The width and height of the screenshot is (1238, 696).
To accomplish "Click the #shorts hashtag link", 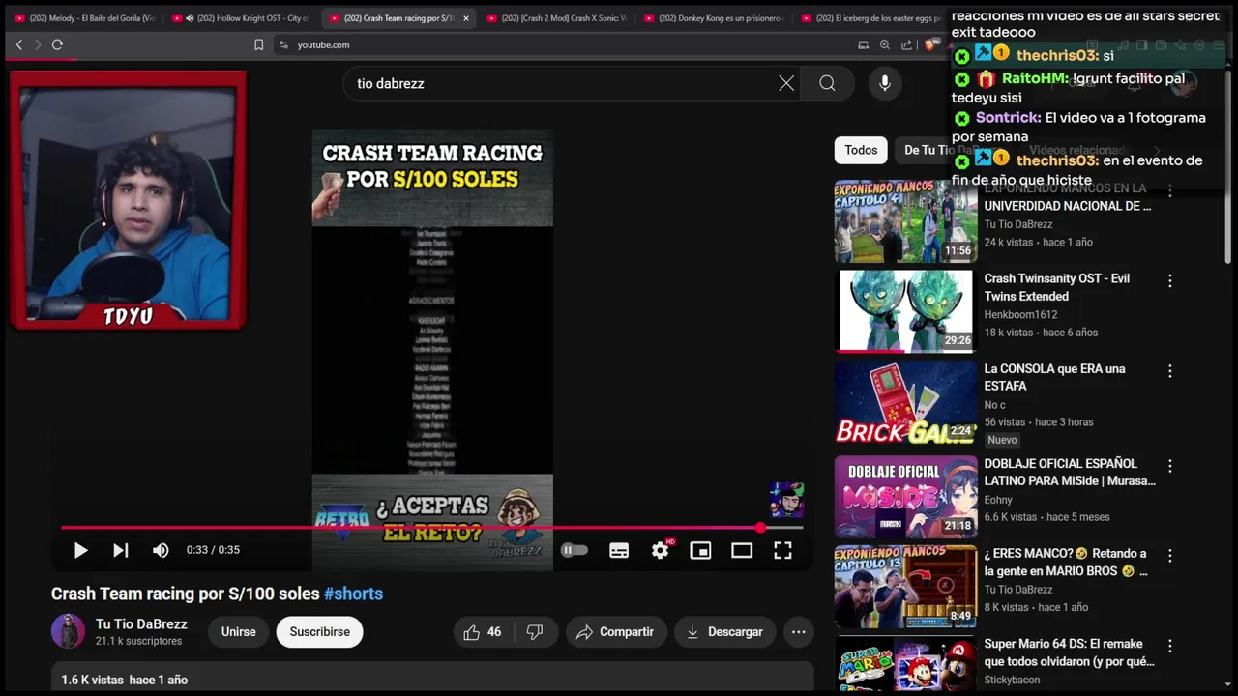I will 353,594.
